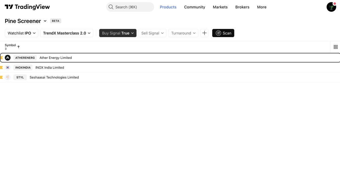Open the TradingView logo home link

coord(27,7)
